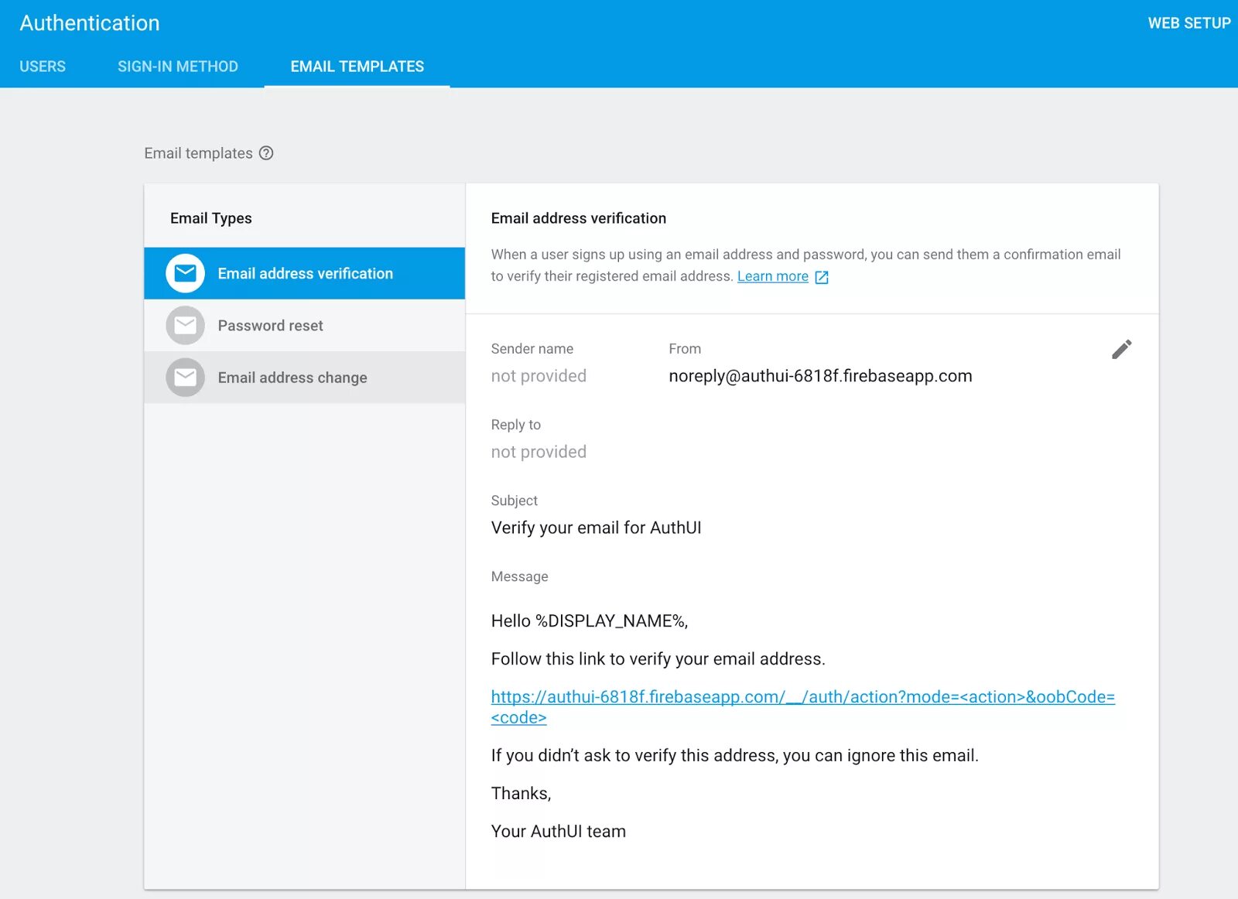Select the Email address verification envelope icon
This screenshot has height=899, width=1238.
(185, 273)
